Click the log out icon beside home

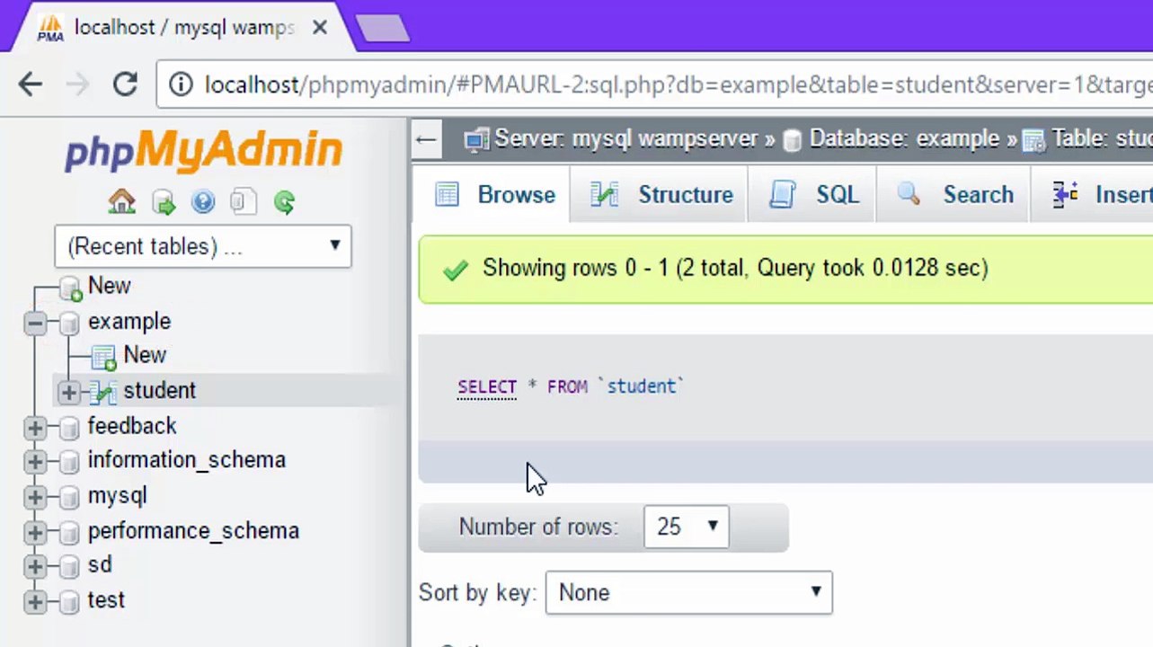coord(164,202)
